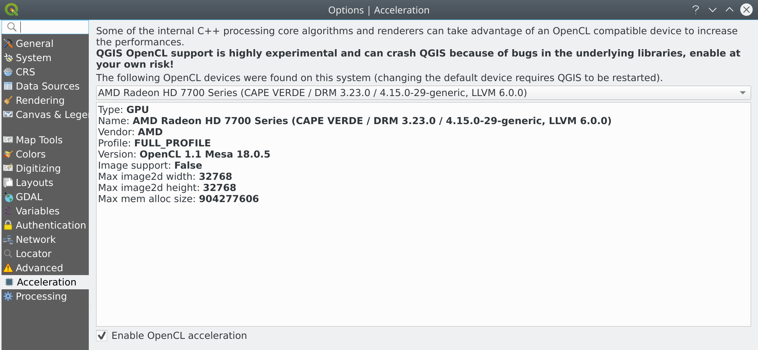Switch to the Acceleration settings page
Image resolution: width=758 pixels, height=350 pixels.
click(46, 282)
